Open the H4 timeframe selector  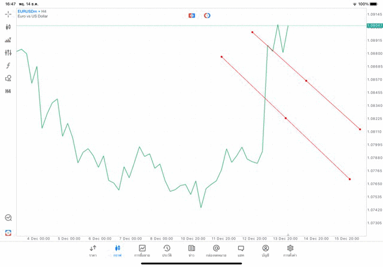[8, 91]
